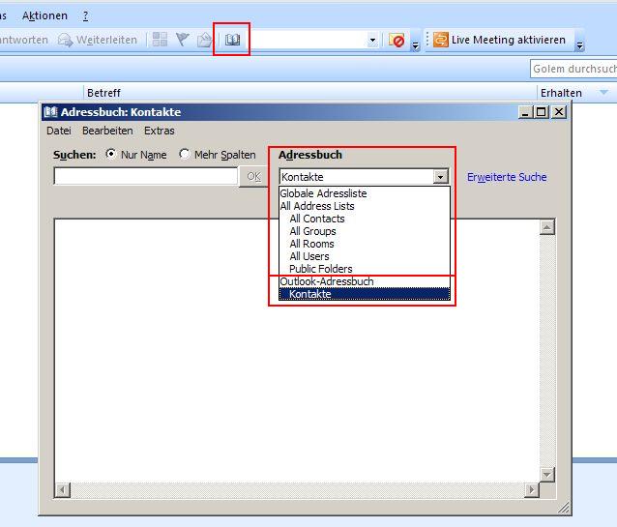
Task: Click the horizontal scrollbar right arrow
Action: [x=532, y=490]
